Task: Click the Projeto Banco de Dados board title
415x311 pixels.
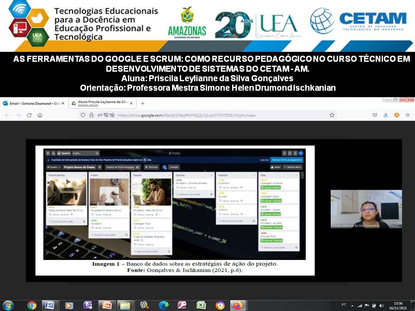Action: (80, 167)
